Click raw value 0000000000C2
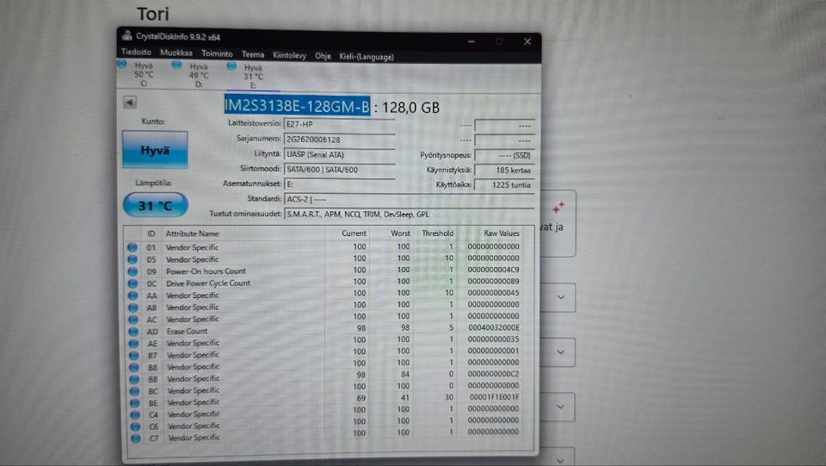Viewport: 826px width, 466px height. pyautogui.click(x=494, y=374)
